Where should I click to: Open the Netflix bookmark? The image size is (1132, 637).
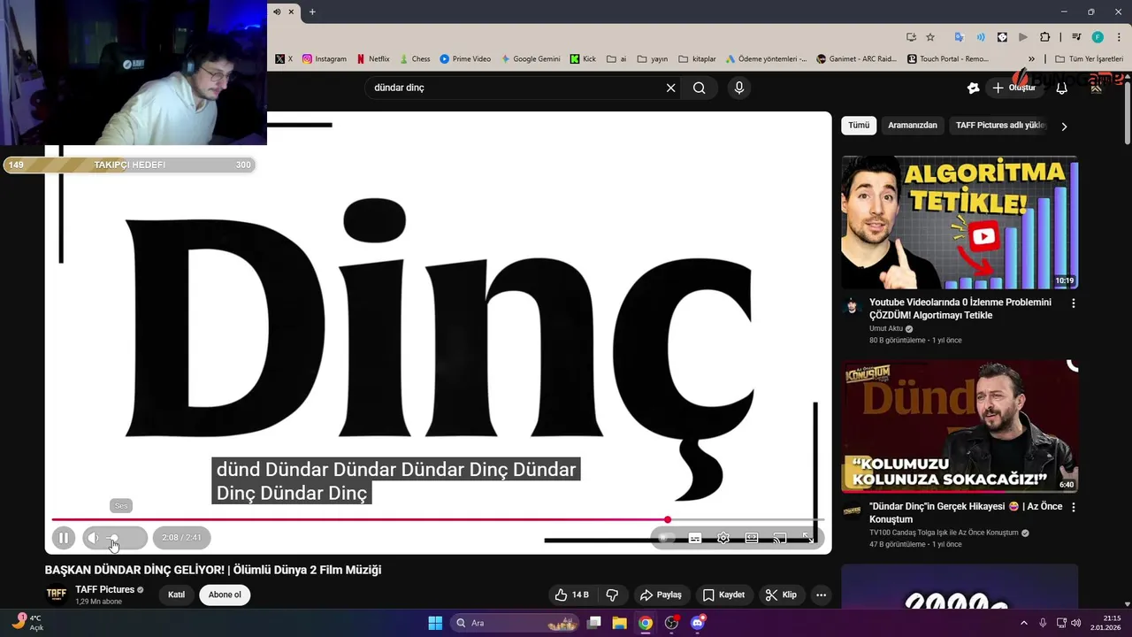pyautogui.click(x=373, y=59)
